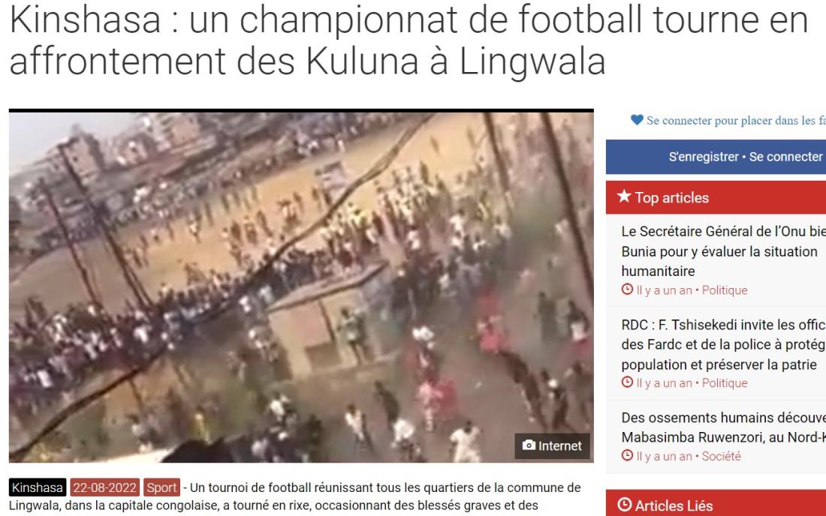
Task: Open article on ossements humains découverts
Action: tap(723, 427)
